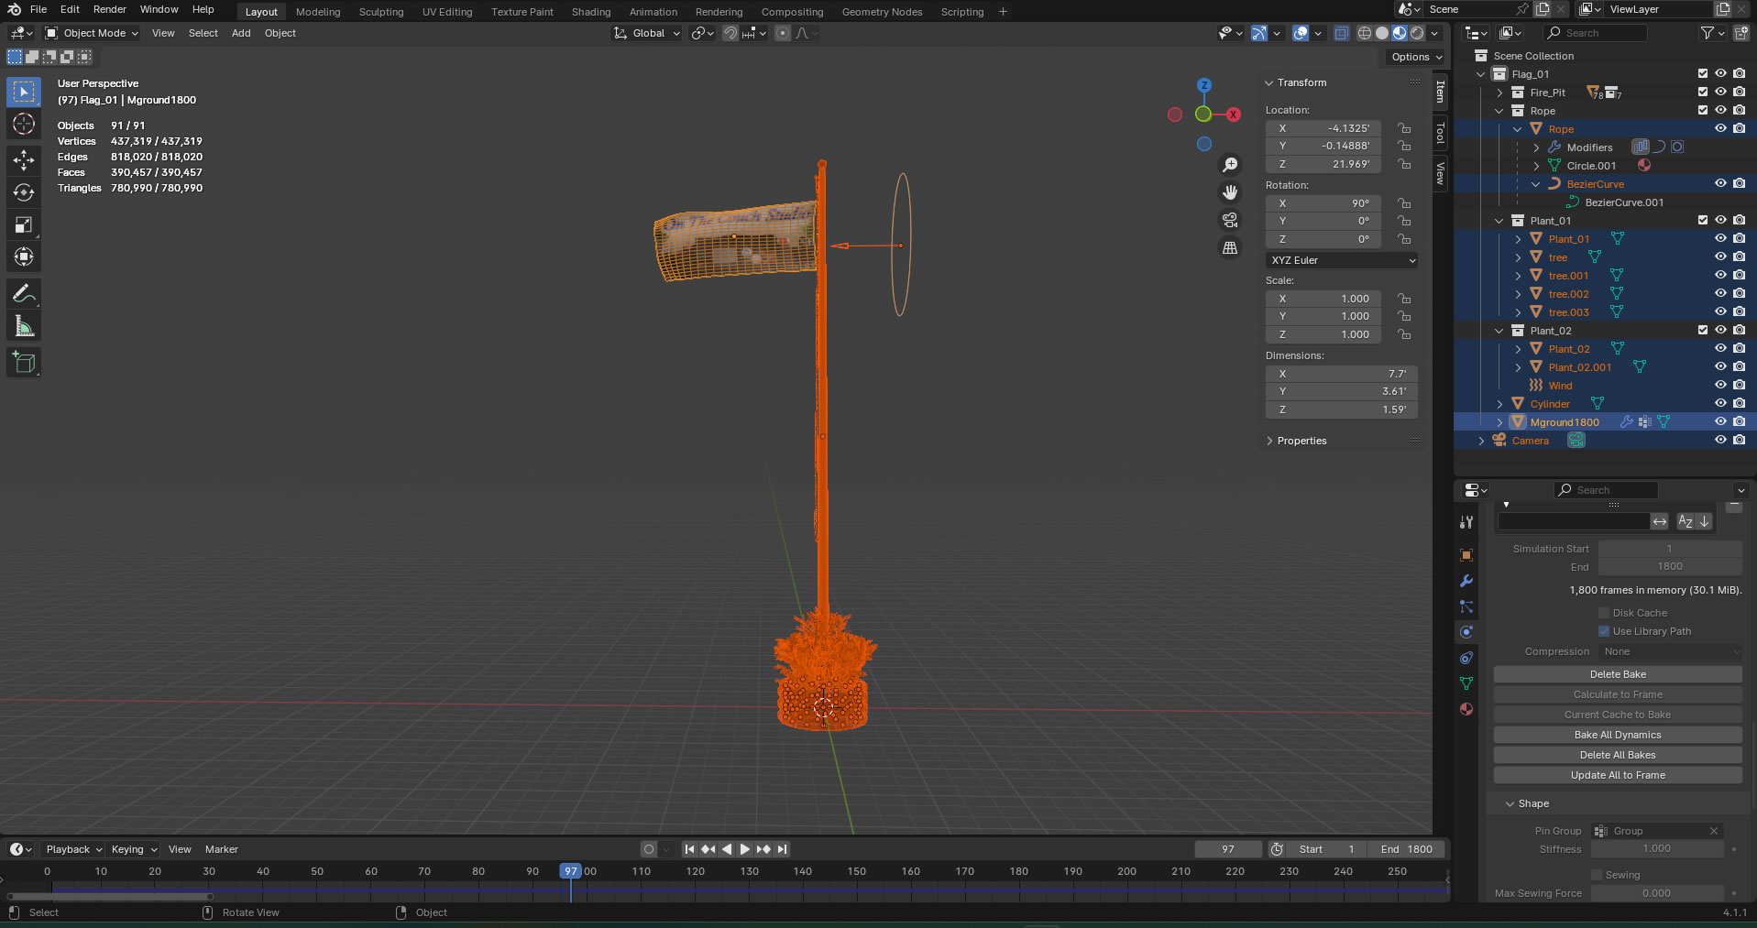Open the XYZ Euler rotation mode dropdown
This screenshot has width=1757, height=928.
coord(1342,260)
